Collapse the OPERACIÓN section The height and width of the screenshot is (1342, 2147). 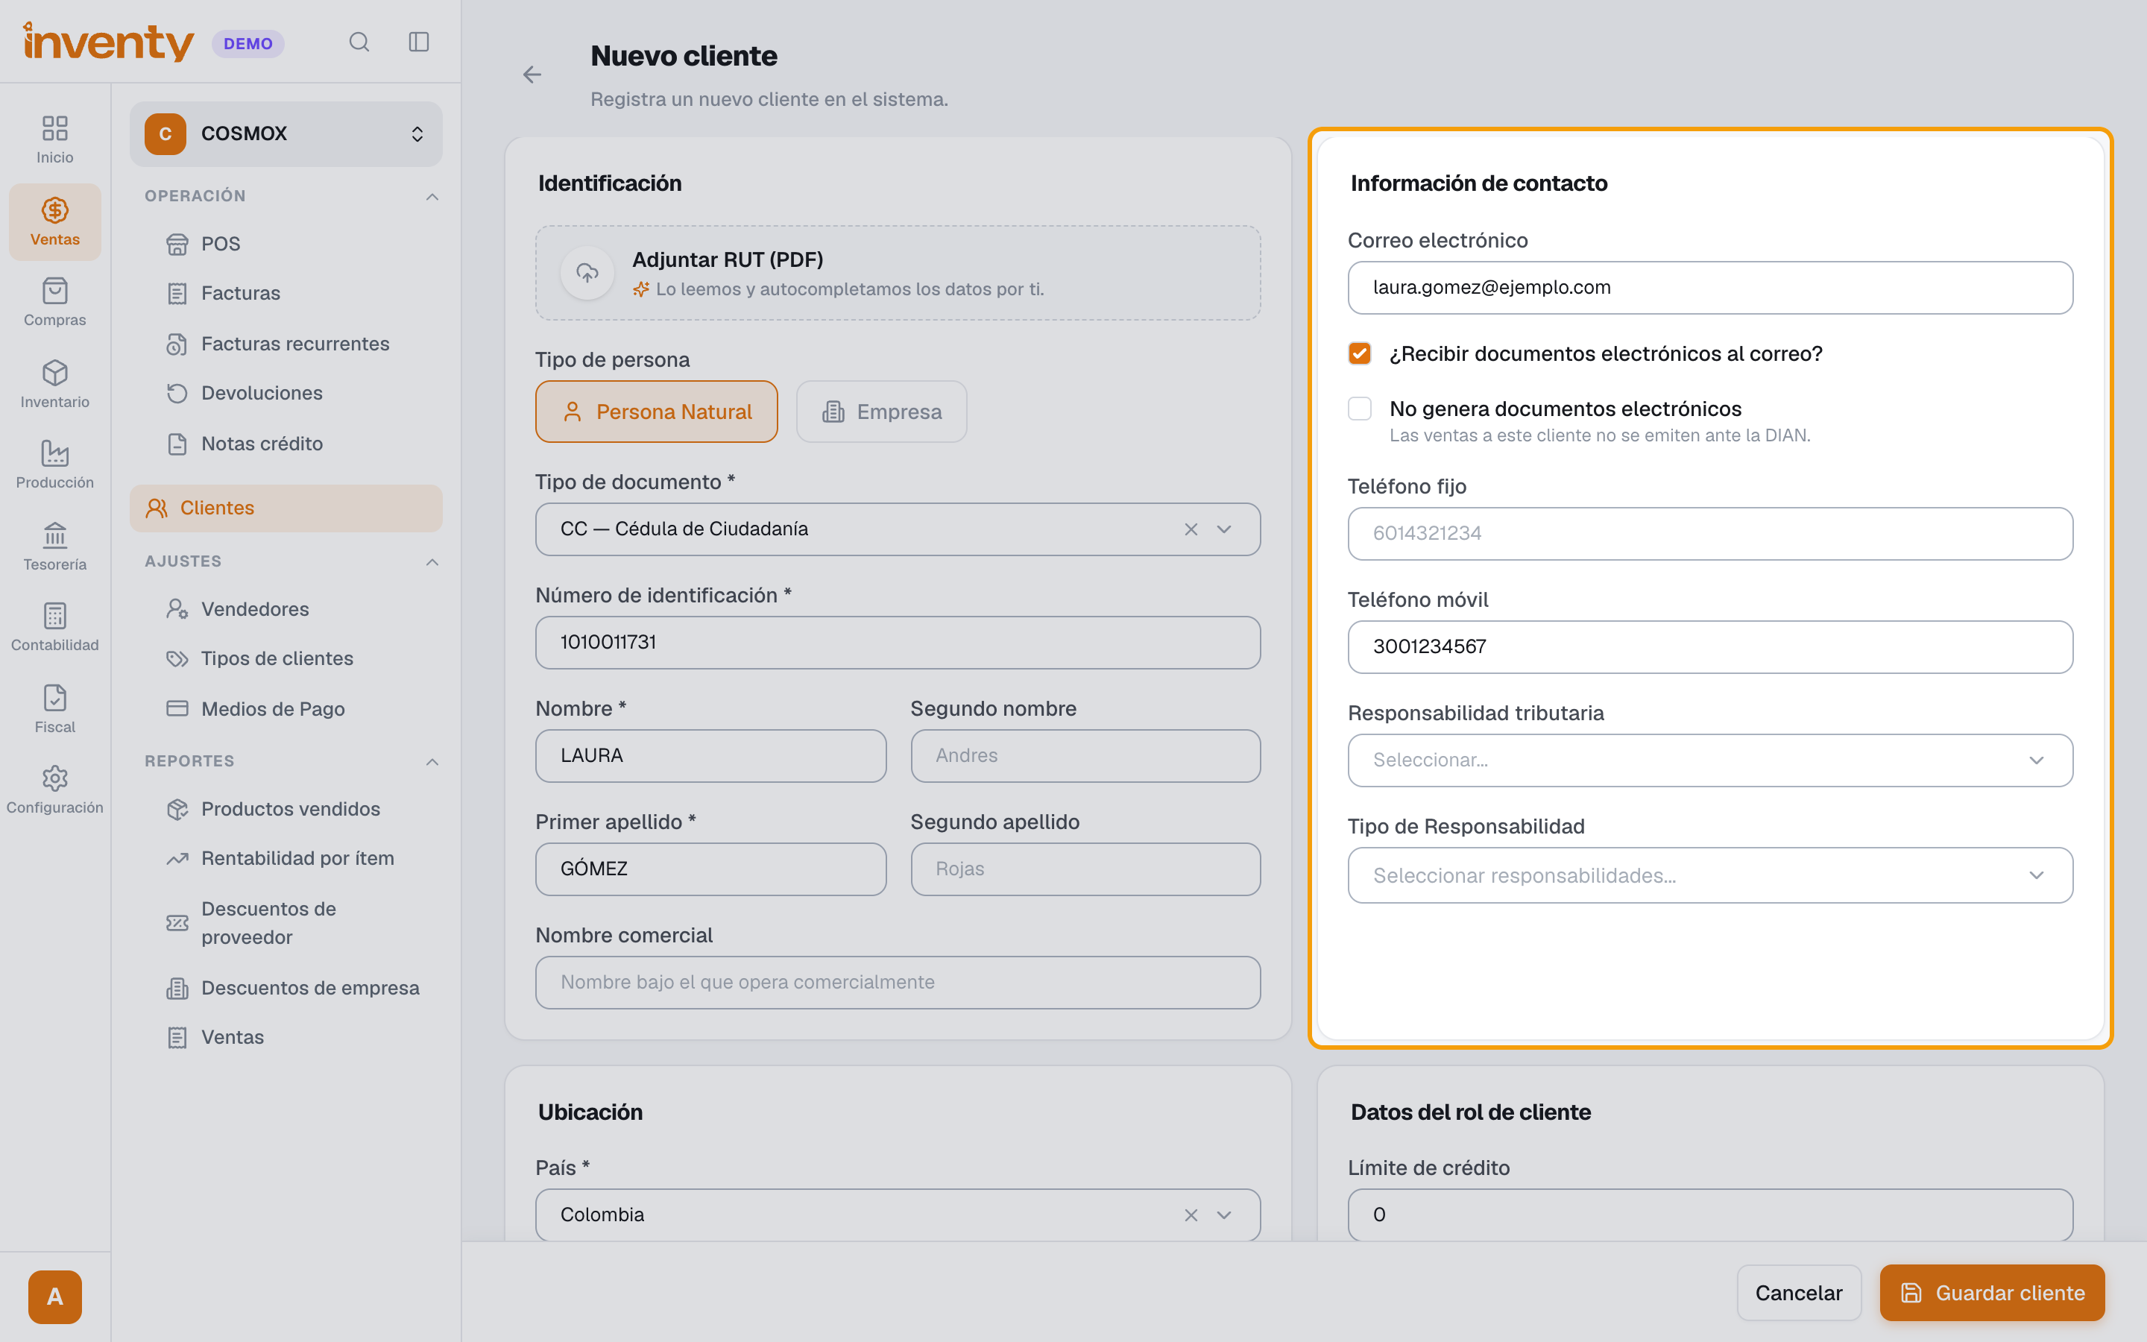[432, 196]
